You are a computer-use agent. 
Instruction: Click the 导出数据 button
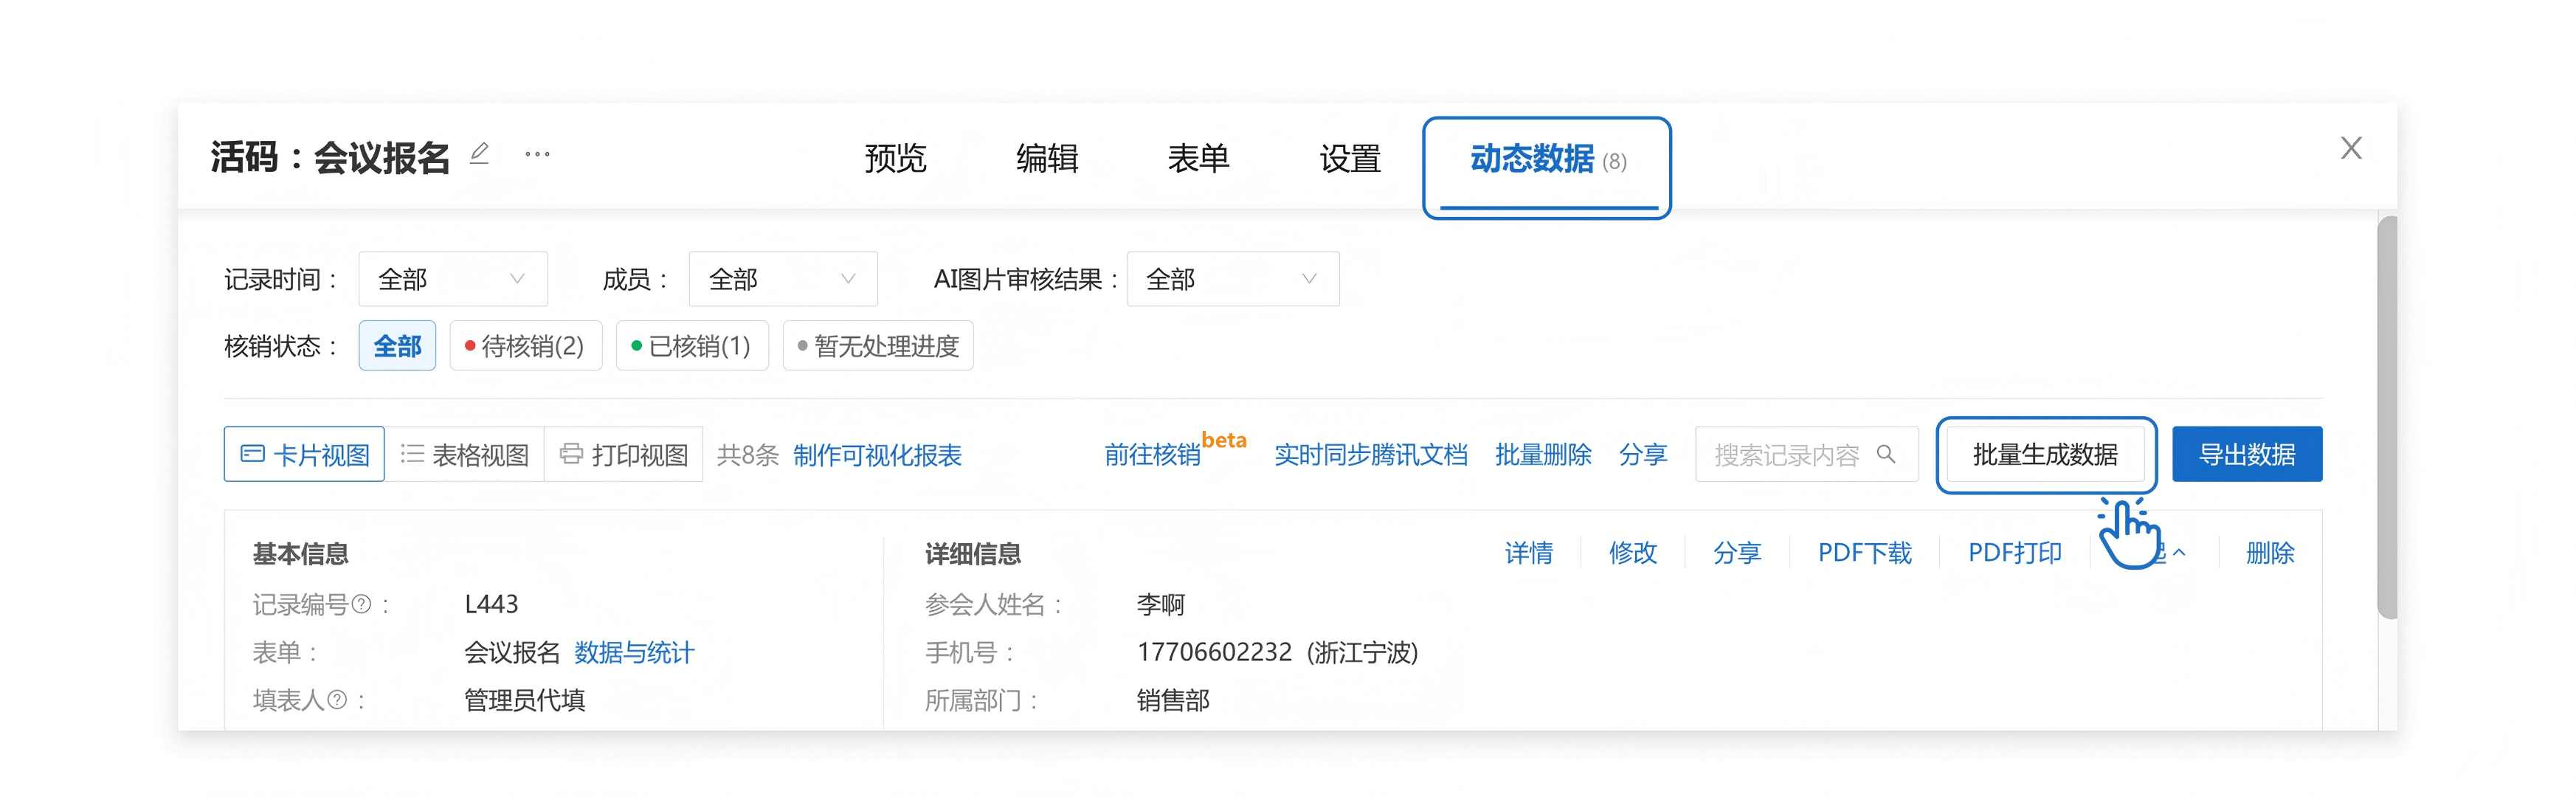2246,455
